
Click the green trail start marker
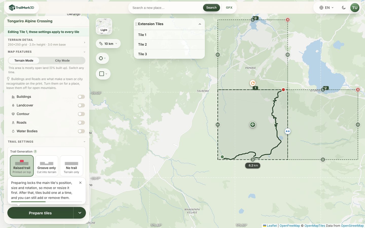pyautogui.click(x=222, y=157)
